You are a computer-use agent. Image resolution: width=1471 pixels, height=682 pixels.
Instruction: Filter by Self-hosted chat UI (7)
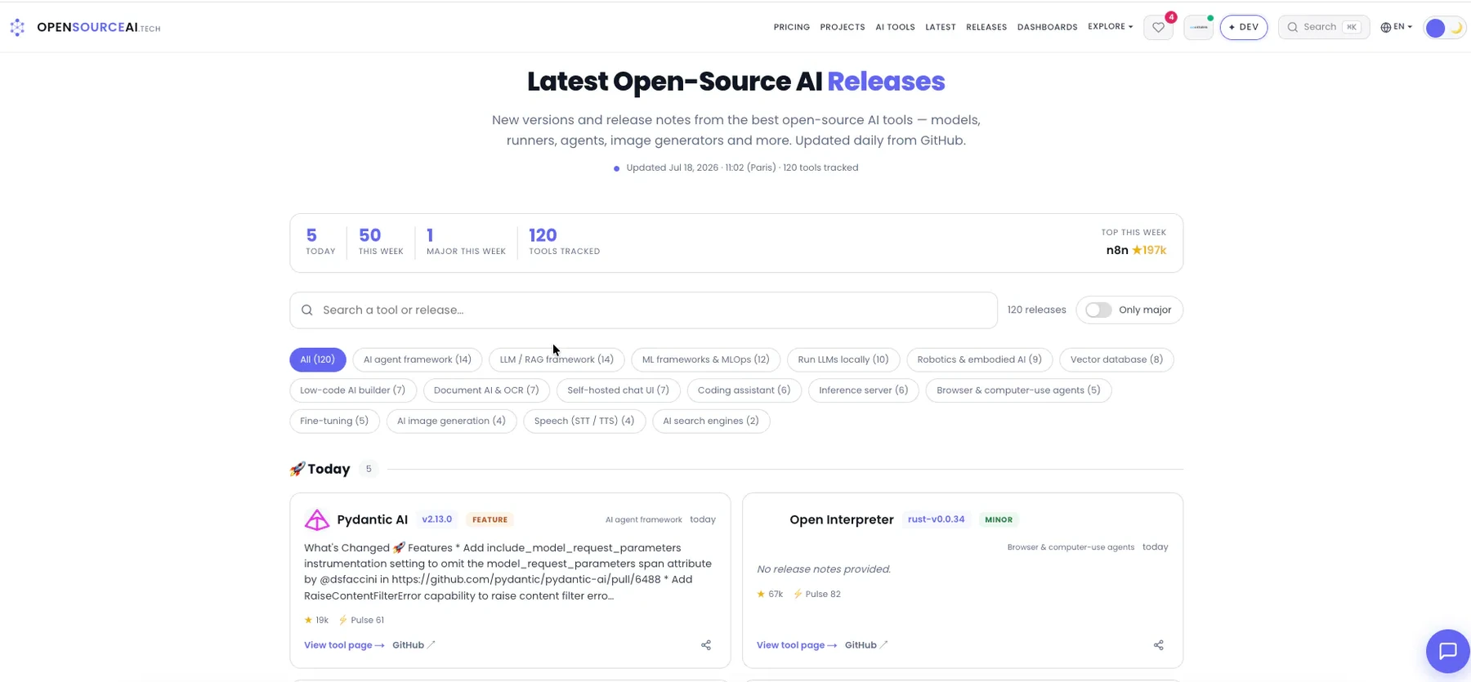(x=618, y=390)
